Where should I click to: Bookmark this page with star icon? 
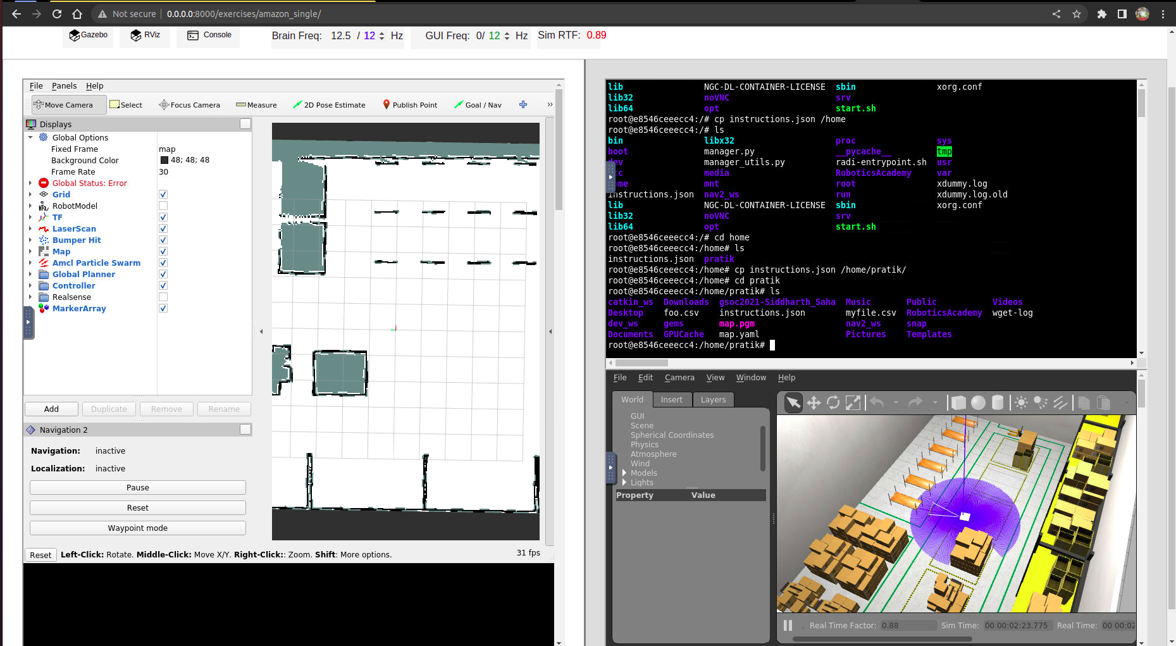coord(1077,14)
